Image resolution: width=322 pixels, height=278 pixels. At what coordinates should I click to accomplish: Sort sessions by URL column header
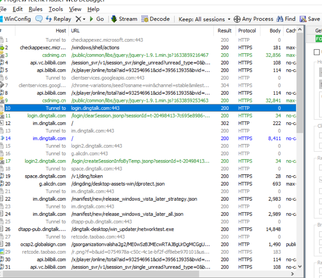click(x=141, y=31)
